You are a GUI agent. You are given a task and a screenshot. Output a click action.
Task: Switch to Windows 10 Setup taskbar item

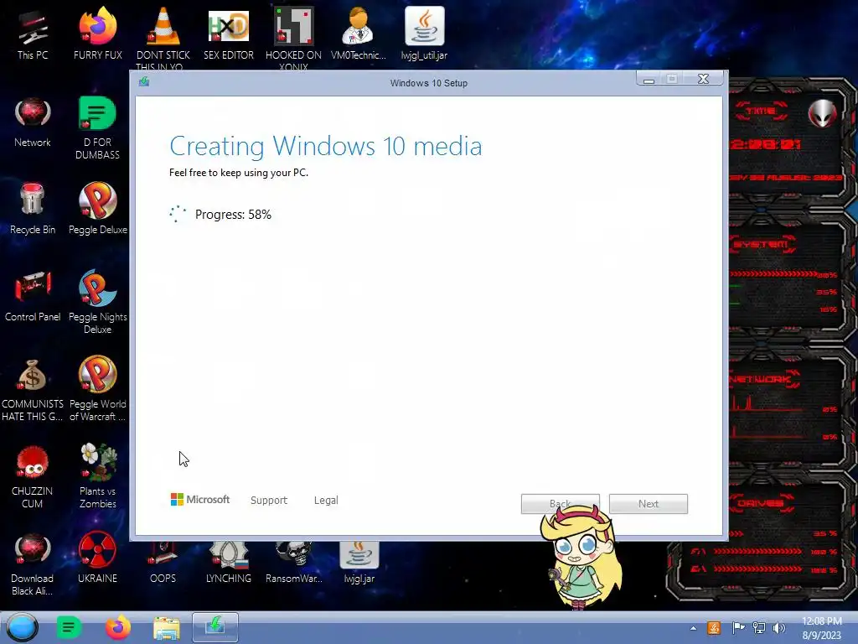pyautogui.click(x=215, y=627)
